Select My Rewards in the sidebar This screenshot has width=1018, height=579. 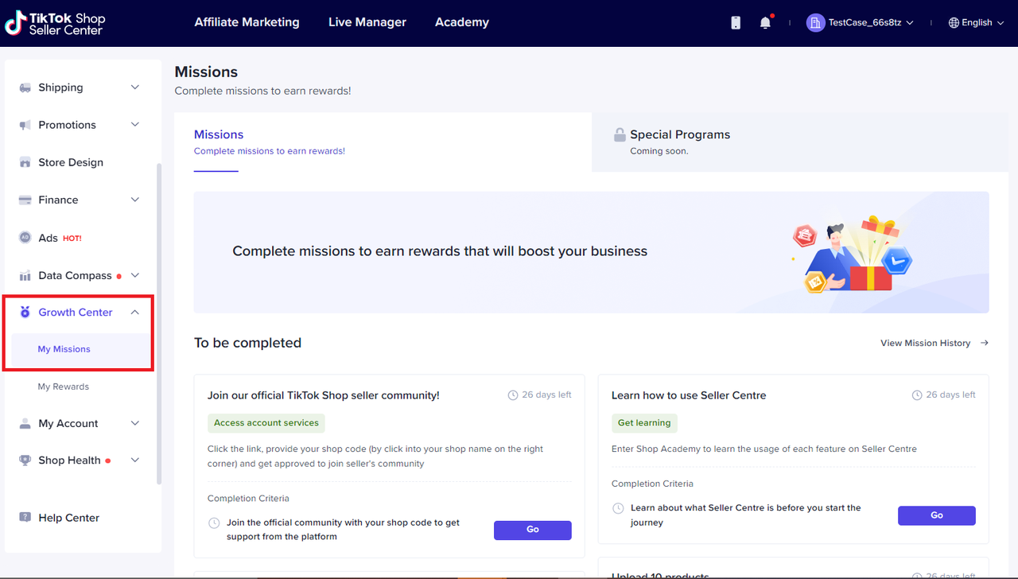(x=64, y=387)
